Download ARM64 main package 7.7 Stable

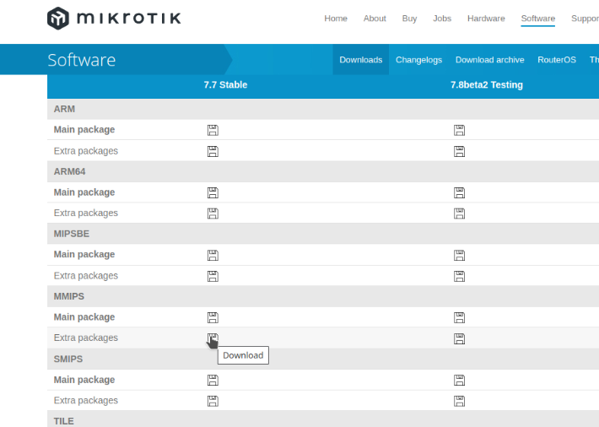click(x=213, y=192)
